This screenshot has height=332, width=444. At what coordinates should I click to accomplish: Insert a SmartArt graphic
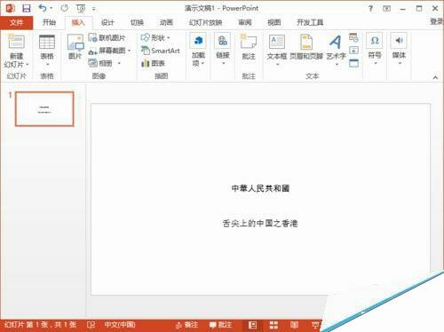pos(161,51)
